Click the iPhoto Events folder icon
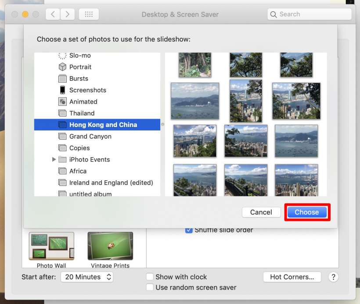360x304 pixels. (x=62, y=159)
